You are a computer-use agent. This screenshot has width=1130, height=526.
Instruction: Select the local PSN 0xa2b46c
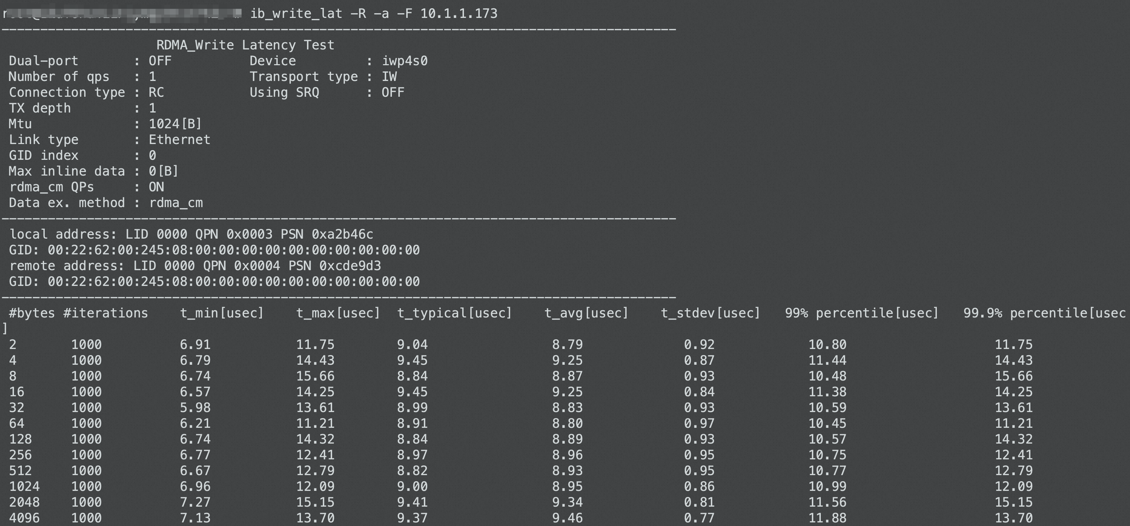coord(342,235)
